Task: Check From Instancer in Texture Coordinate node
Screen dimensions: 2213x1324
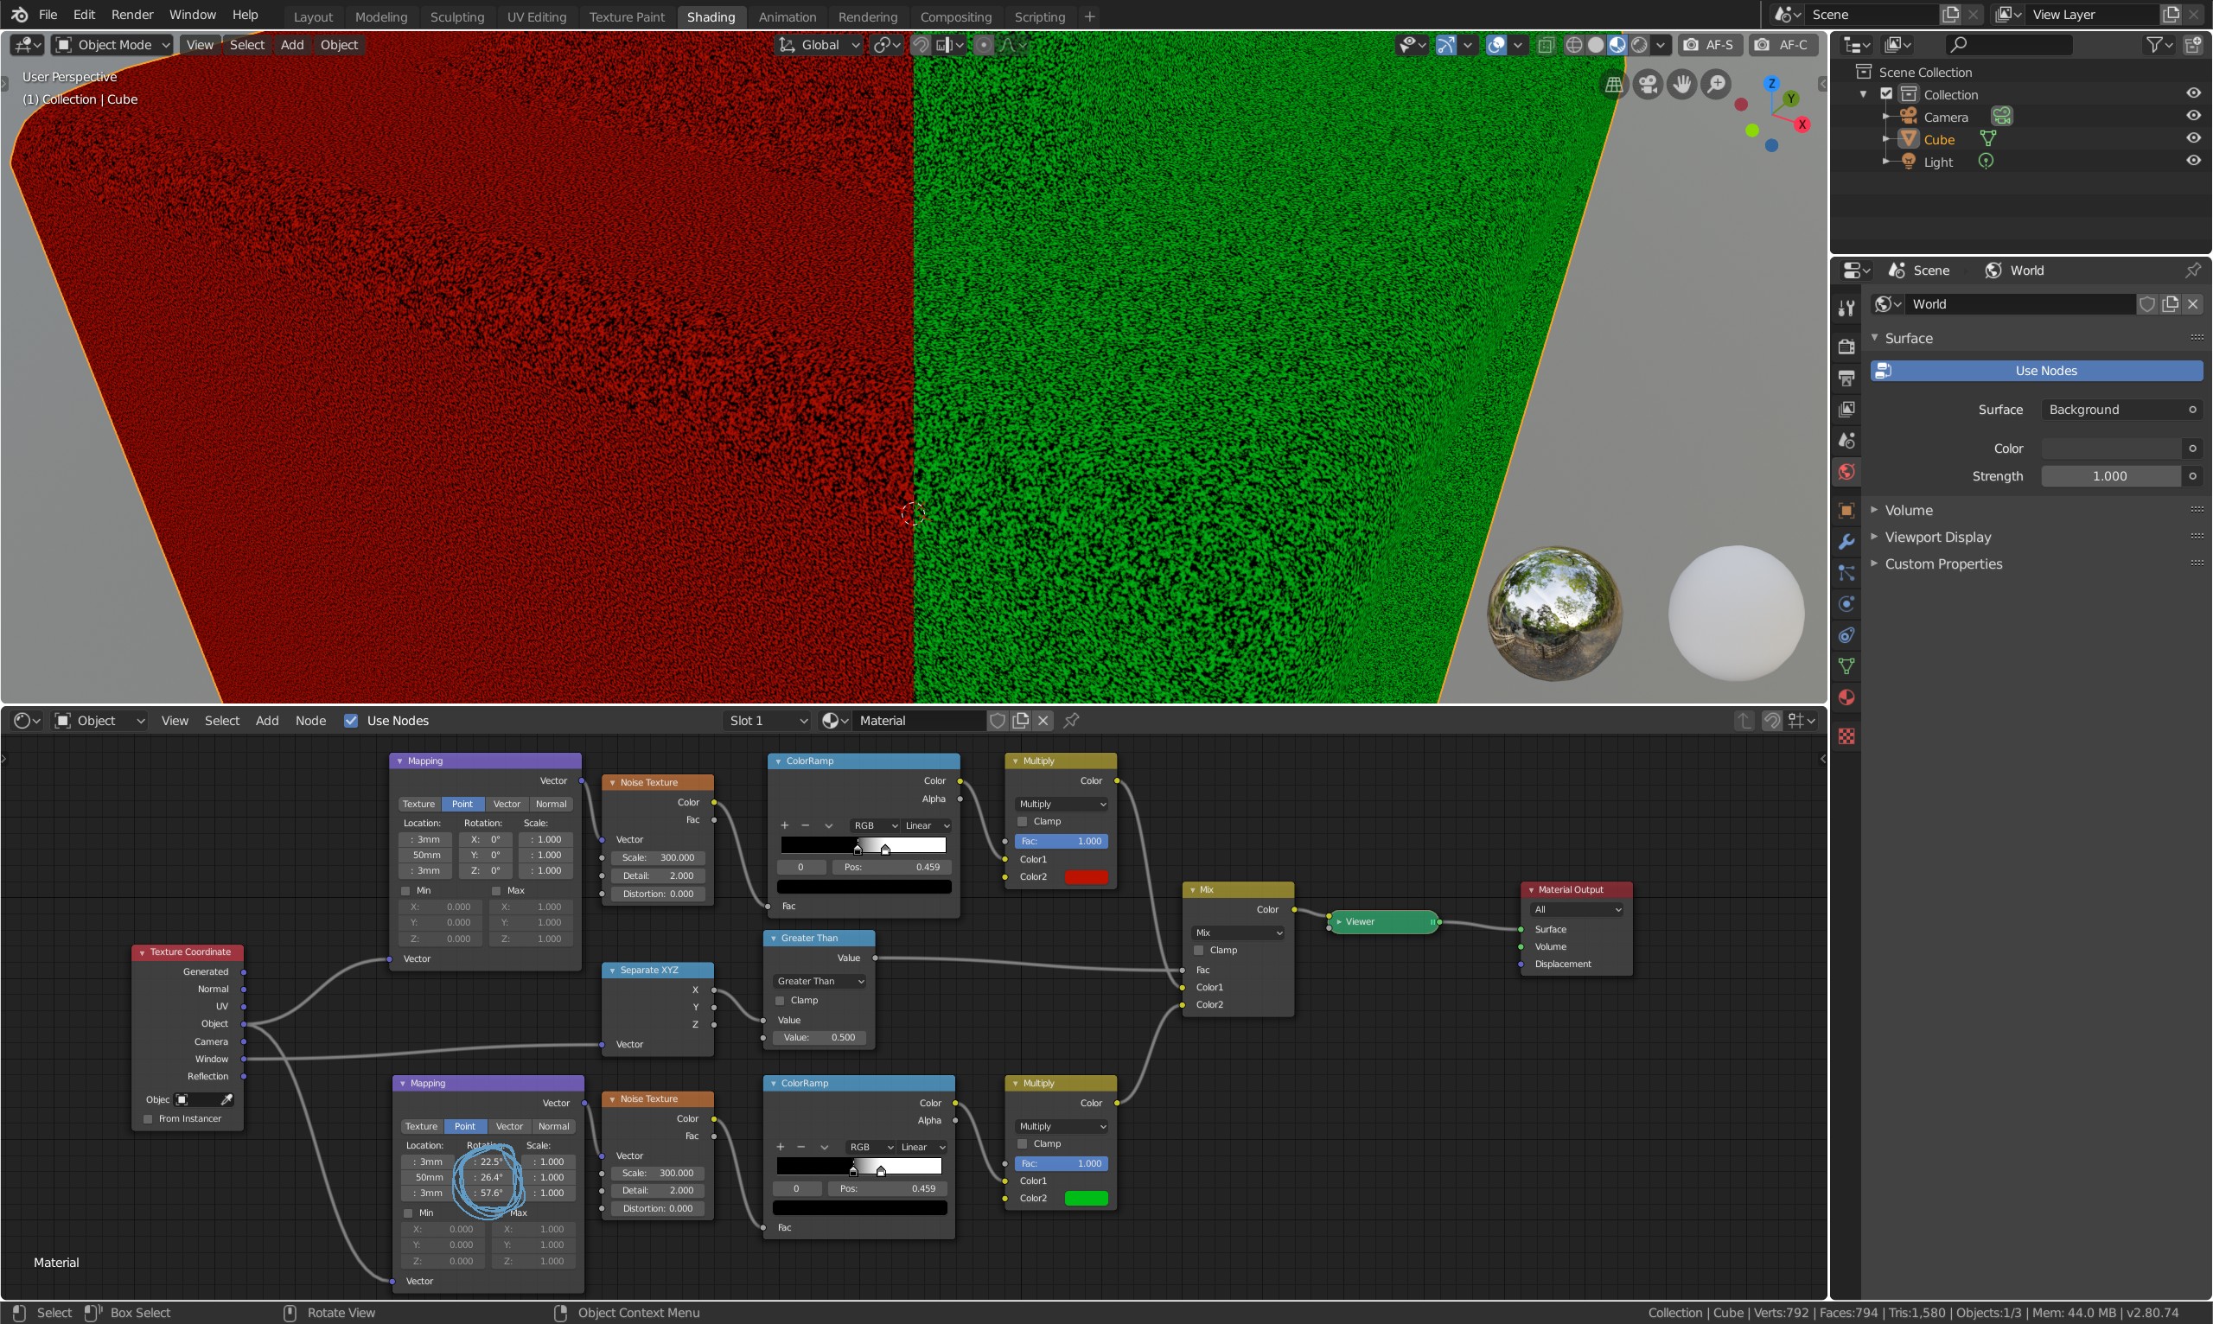Action: (148, 1118)
